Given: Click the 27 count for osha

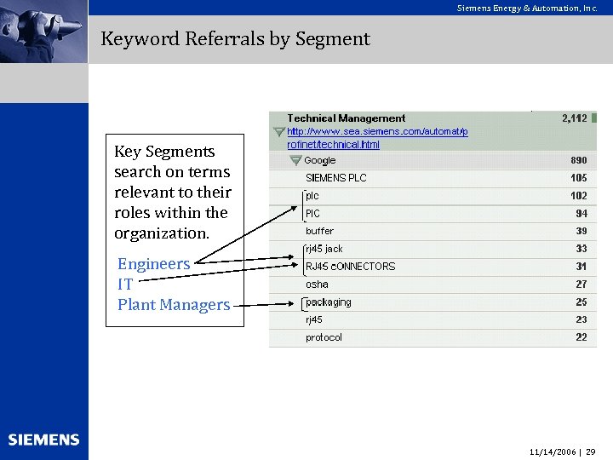Looking at the screenshot, I should pos(581,285).
